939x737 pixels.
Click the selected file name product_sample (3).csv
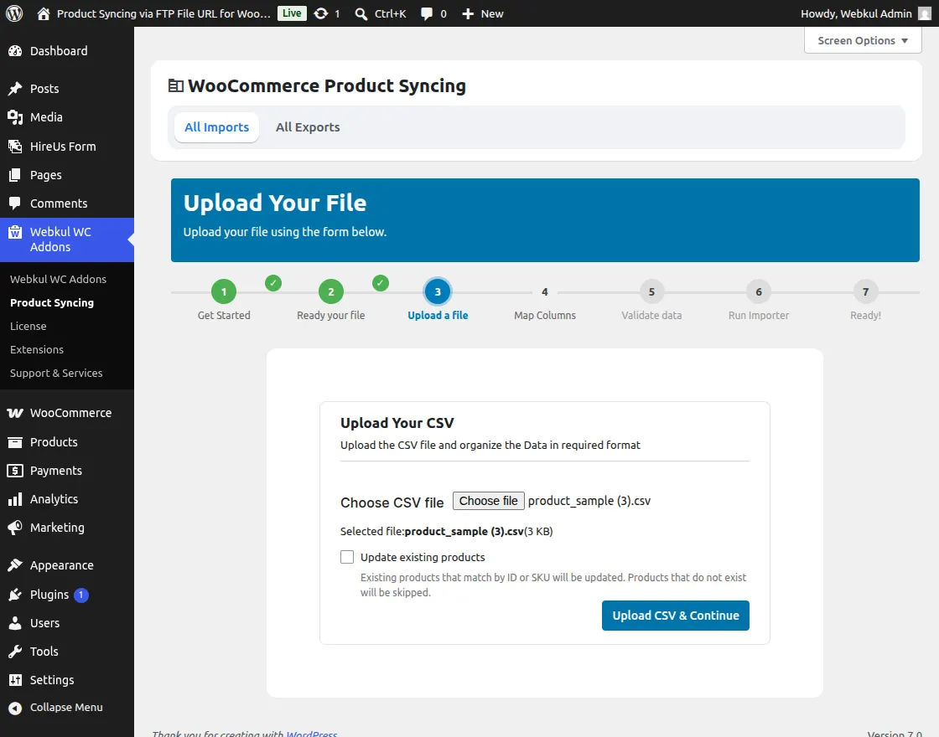[464, 531]
